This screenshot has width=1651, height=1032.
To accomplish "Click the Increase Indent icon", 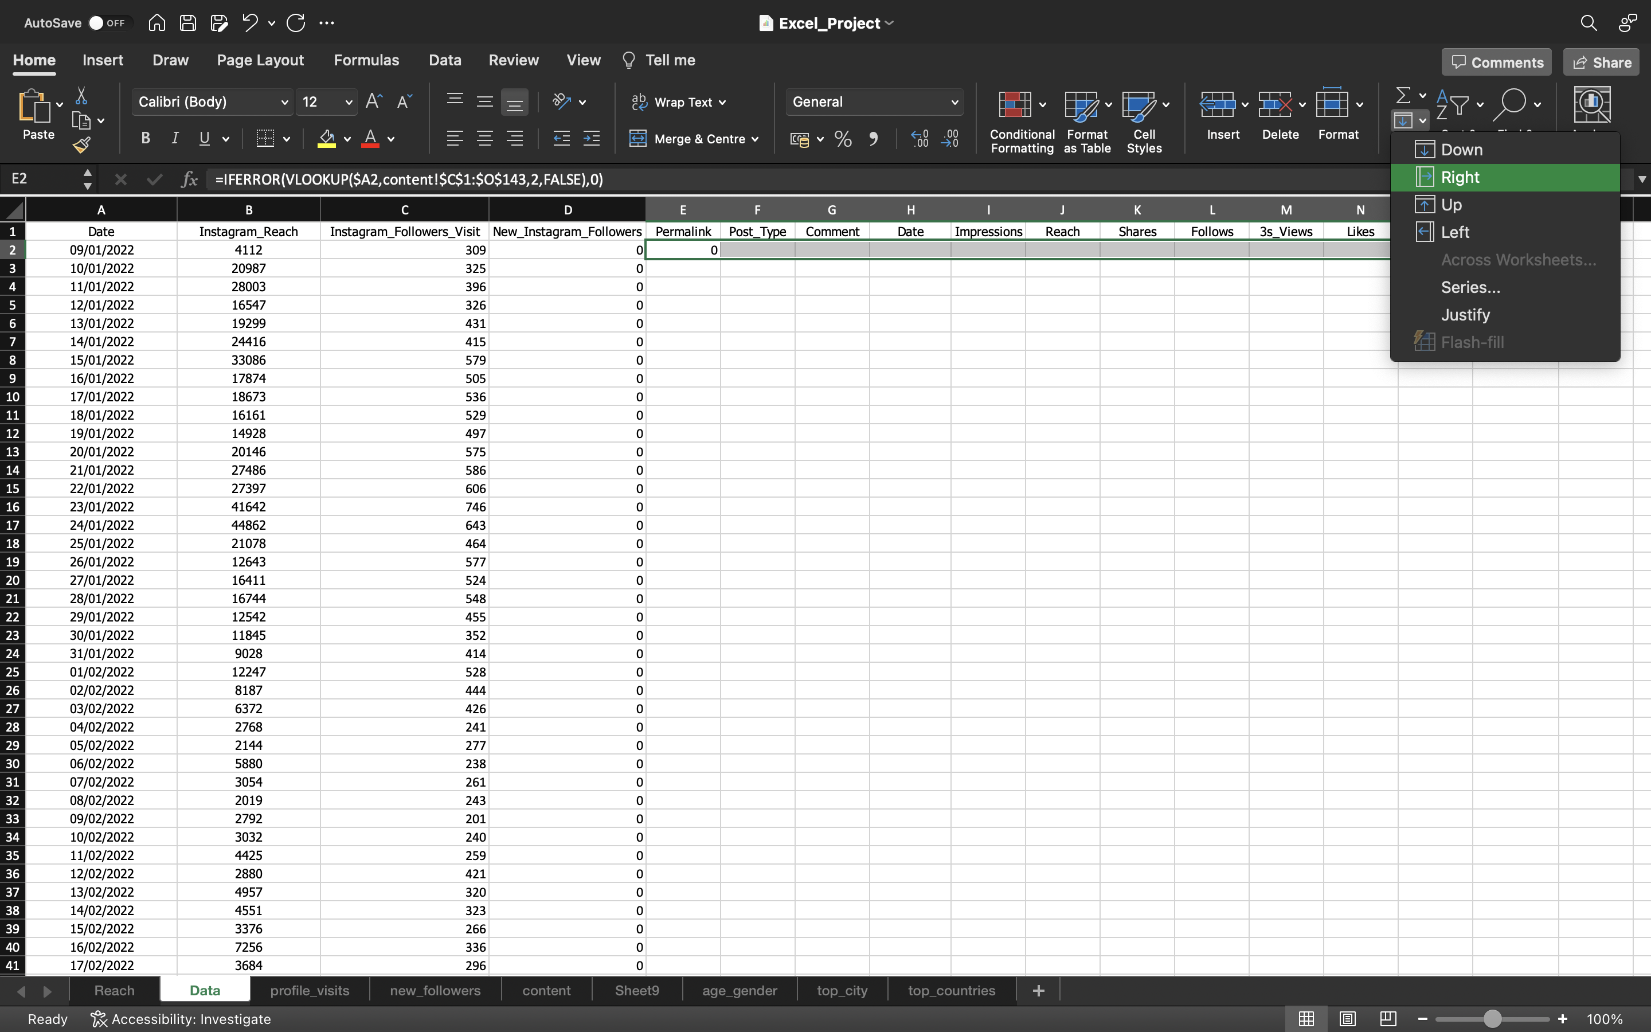I will click(592, 139).
